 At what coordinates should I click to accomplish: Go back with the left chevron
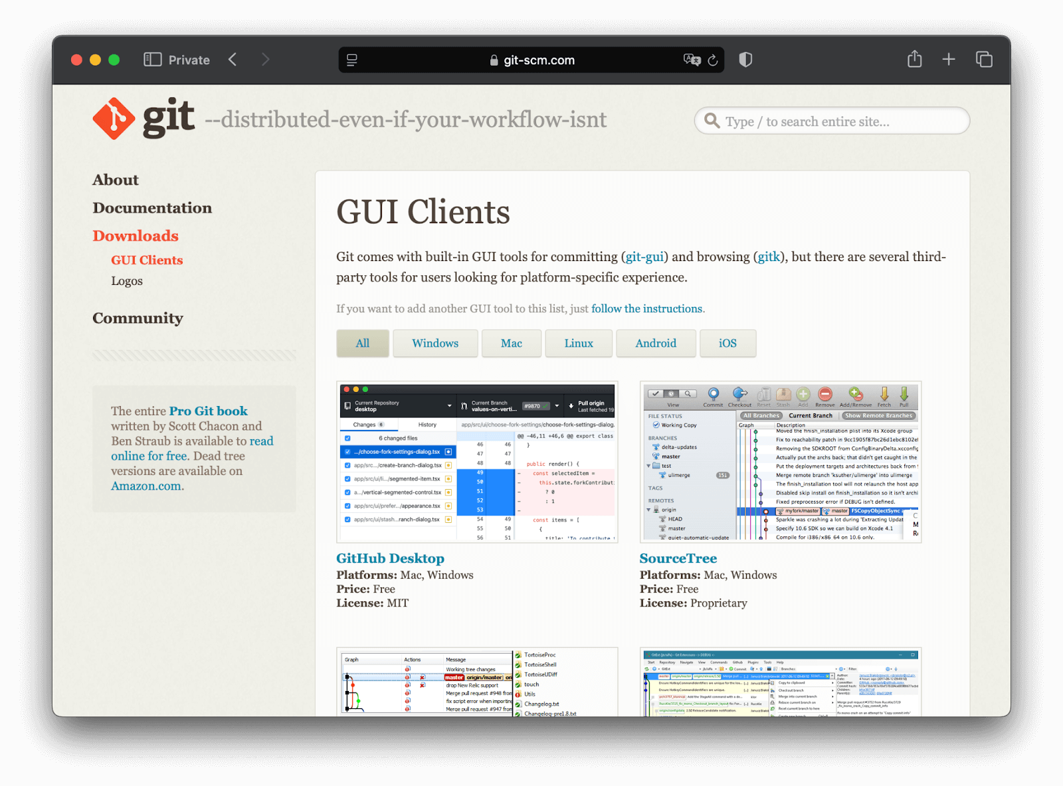pos(233,60)
